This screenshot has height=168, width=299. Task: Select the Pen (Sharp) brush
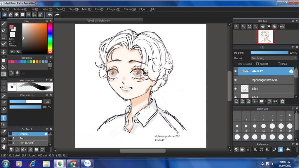(28, 143)
